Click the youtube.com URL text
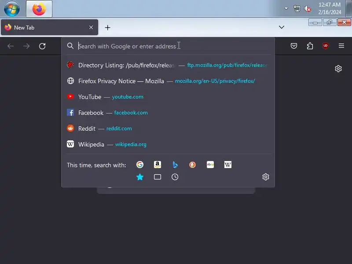Screen dimensions: 352x264 click(128, 97)
